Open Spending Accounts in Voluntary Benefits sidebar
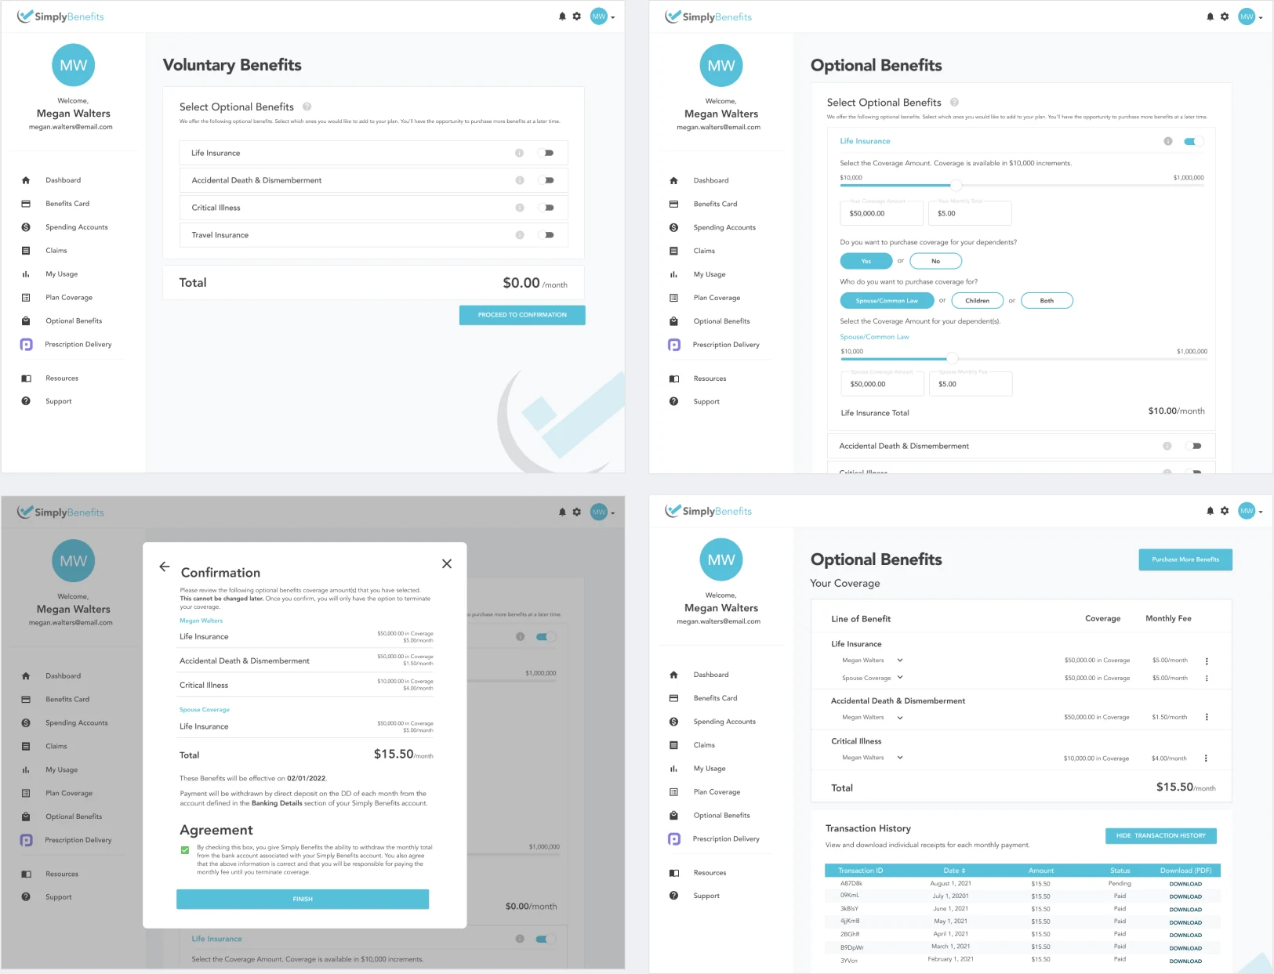 tap(77, 227)
